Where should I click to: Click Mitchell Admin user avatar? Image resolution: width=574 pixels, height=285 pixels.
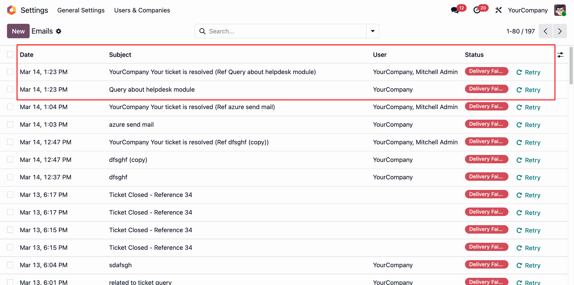tap(560, 10)
